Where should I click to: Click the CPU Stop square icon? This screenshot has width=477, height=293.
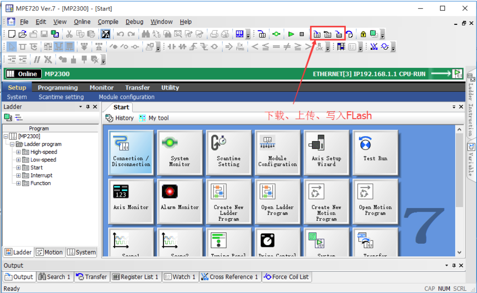tap(302, 34)
